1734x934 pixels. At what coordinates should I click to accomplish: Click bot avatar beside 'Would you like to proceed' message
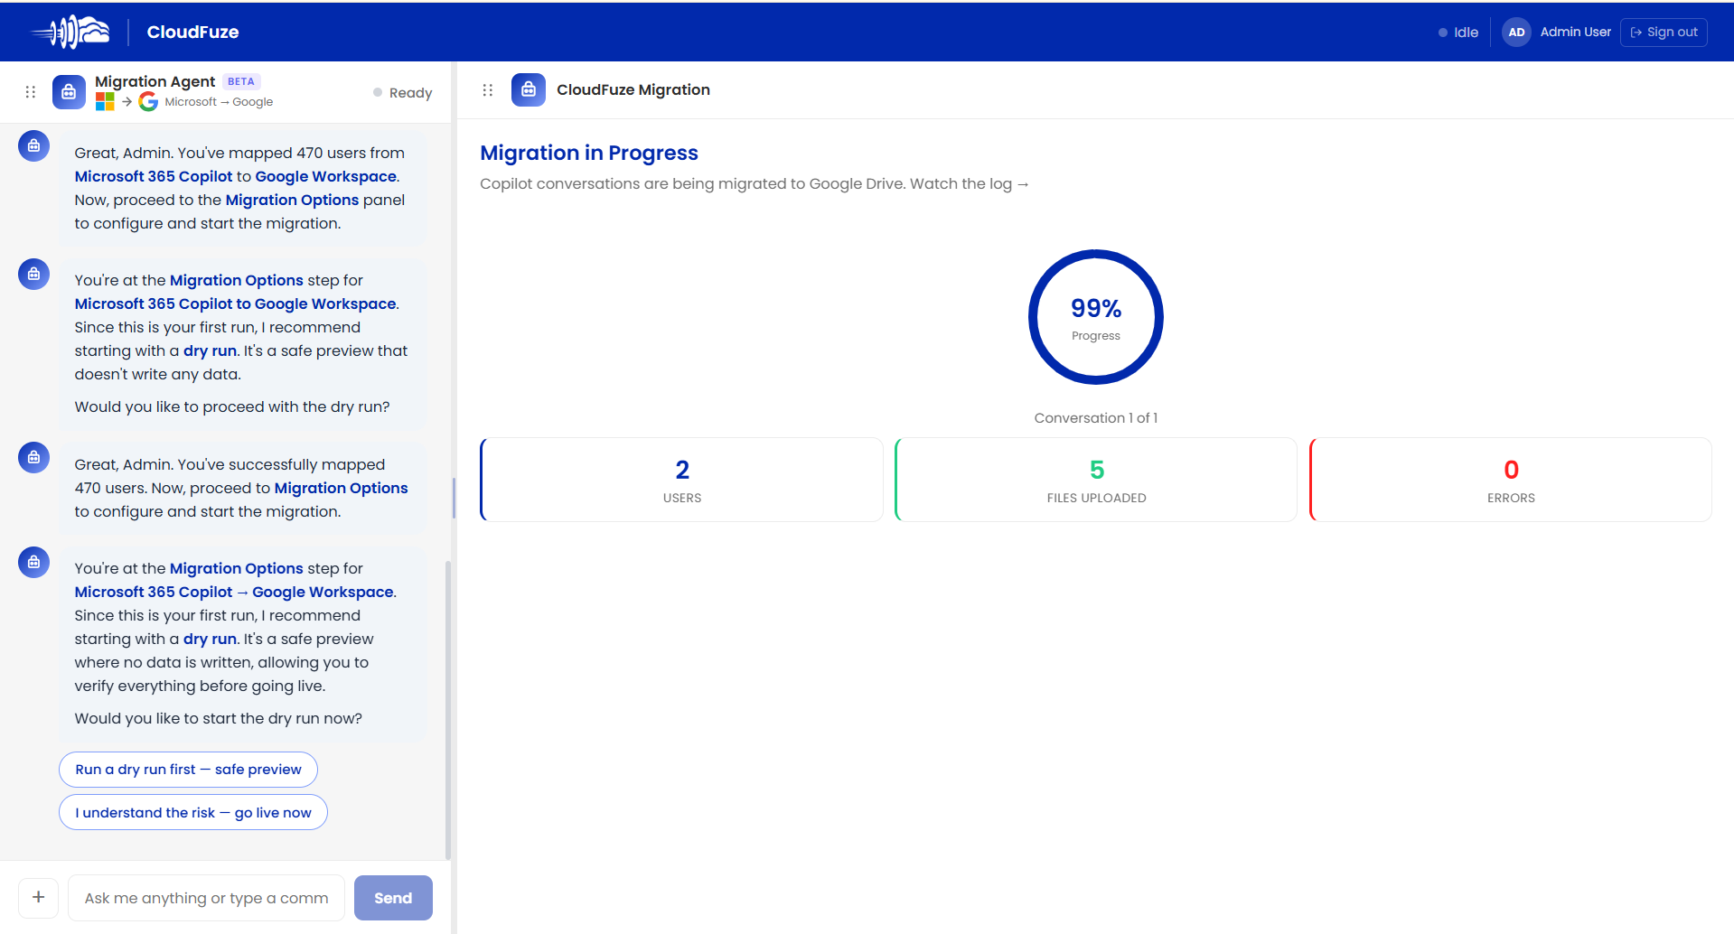pyautogui.click(x=33, y=274)
